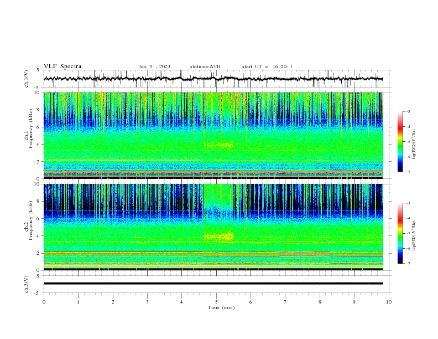Image resolution: width=438 pixels, height=339 pixels.
Task: Click the time axis tick label '7'
Action: 285,302
